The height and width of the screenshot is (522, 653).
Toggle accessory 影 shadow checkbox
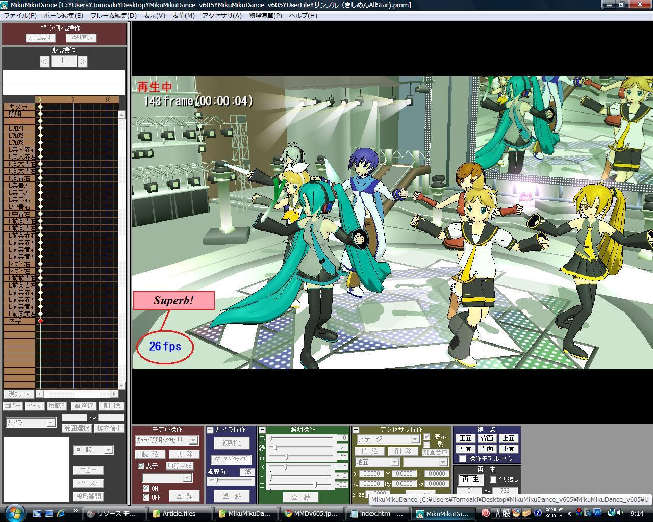pyautogui.click(x=427, y=445)
